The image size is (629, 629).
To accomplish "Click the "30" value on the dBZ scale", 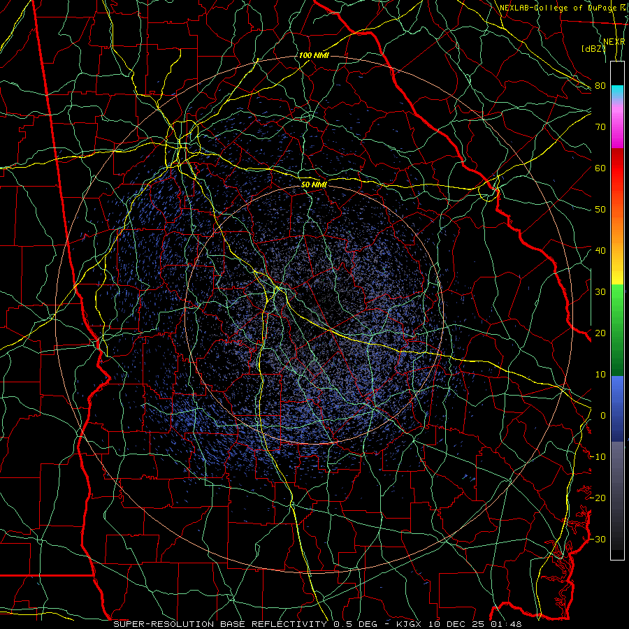I will click(x=600, y=292).
